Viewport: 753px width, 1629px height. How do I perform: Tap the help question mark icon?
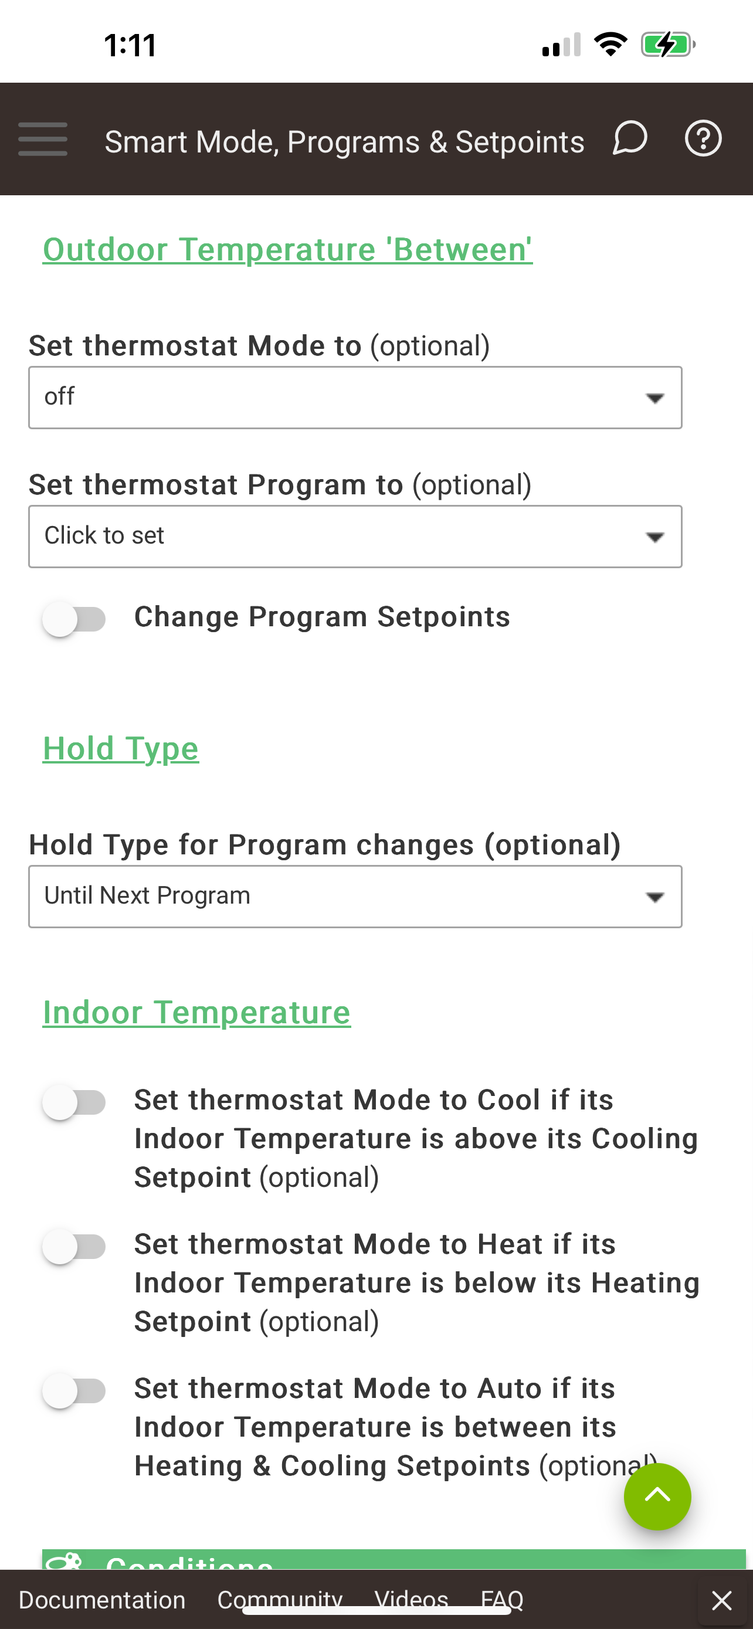click(703, 138)
